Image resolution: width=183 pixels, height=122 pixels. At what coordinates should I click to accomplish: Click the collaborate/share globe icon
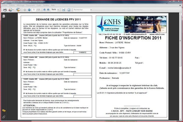coord(18,9)
